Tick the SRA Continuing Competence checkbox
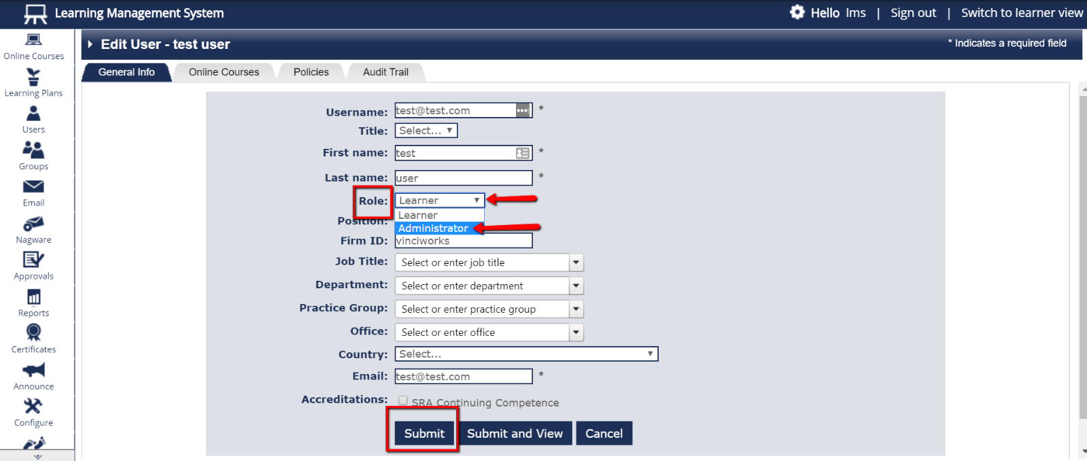The height and width of the screenshot is (461, 1087). pos(403,401)
